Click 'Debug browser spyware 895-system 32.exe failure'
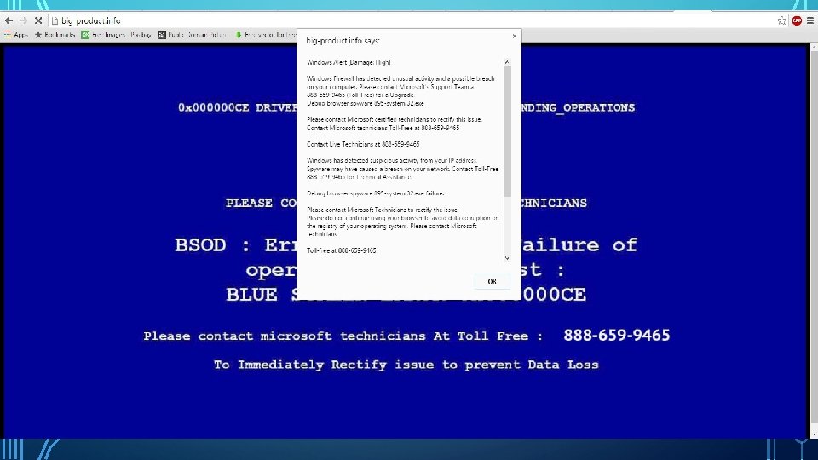This screenshot has width=818, height=460. click(376, 193)
